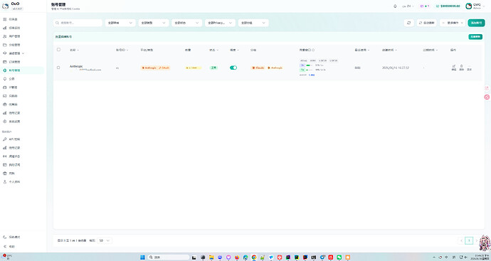
Task: Click the account search input field
Action: coord(78,23)
